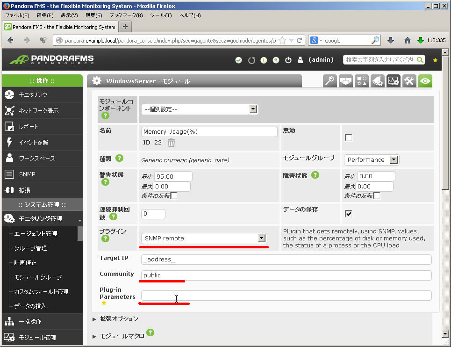Screen dimensions: 451x347
Task: Open Group management (グループ管理) link
Action: click(x=30, y=248)
